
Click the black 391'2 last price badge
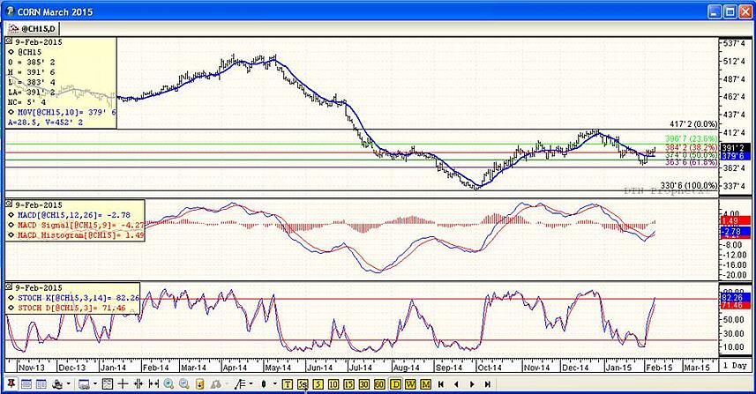click(x=735, y=147)
